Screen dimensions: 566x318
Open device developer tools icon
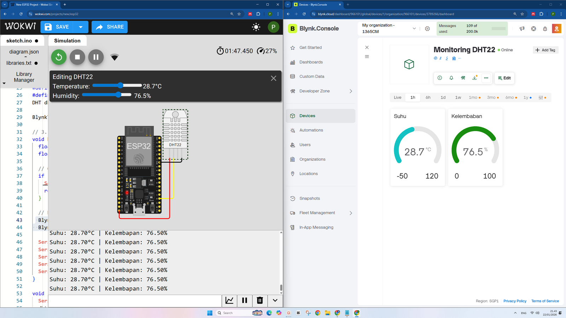[463, 78]
